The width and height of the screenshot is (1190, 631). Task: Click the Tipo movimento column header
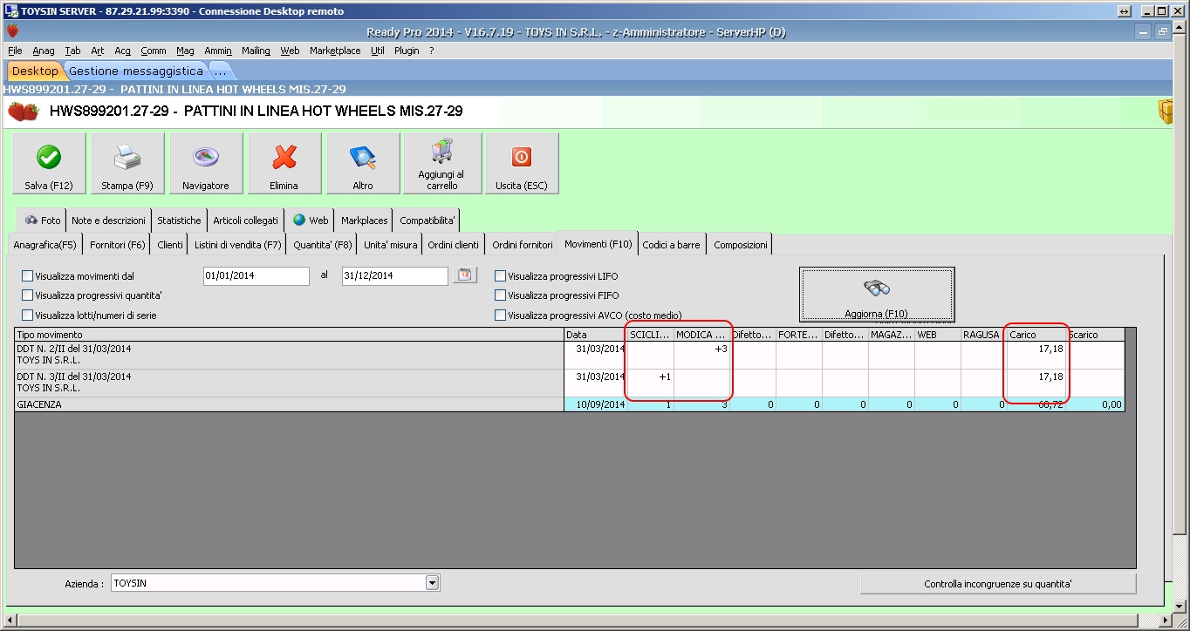point(290,335)
